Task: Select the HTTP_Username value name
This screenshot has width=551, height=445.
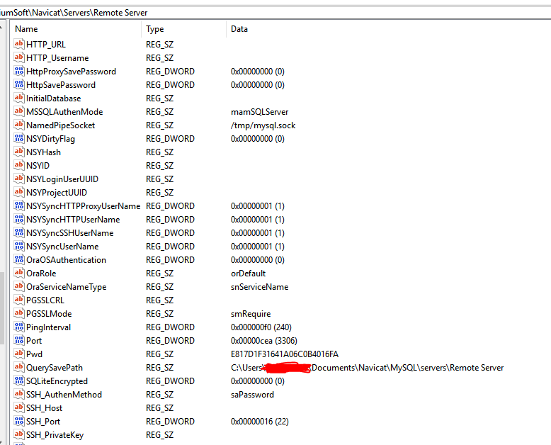Action: pos(57,58)
